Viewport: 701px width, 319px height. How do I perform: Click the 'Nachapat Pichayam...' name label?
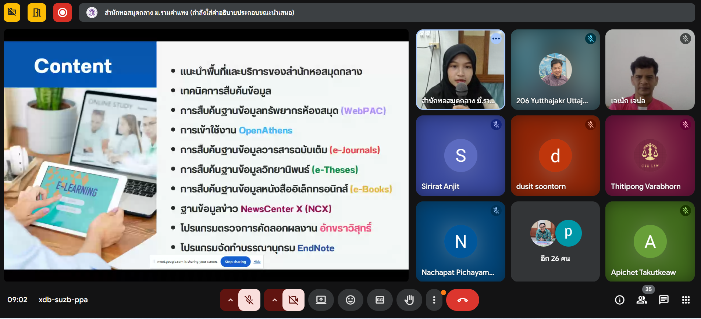tap(458, 272)
